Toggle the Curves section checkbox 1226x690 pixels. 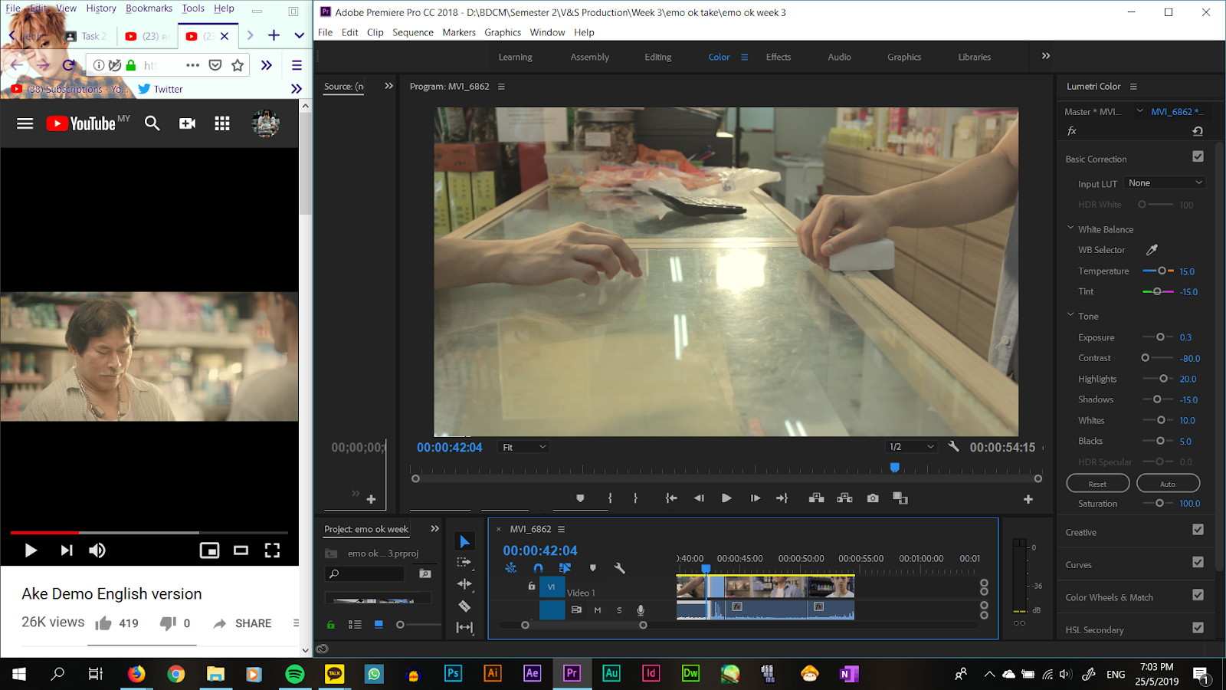(1198, 563)
